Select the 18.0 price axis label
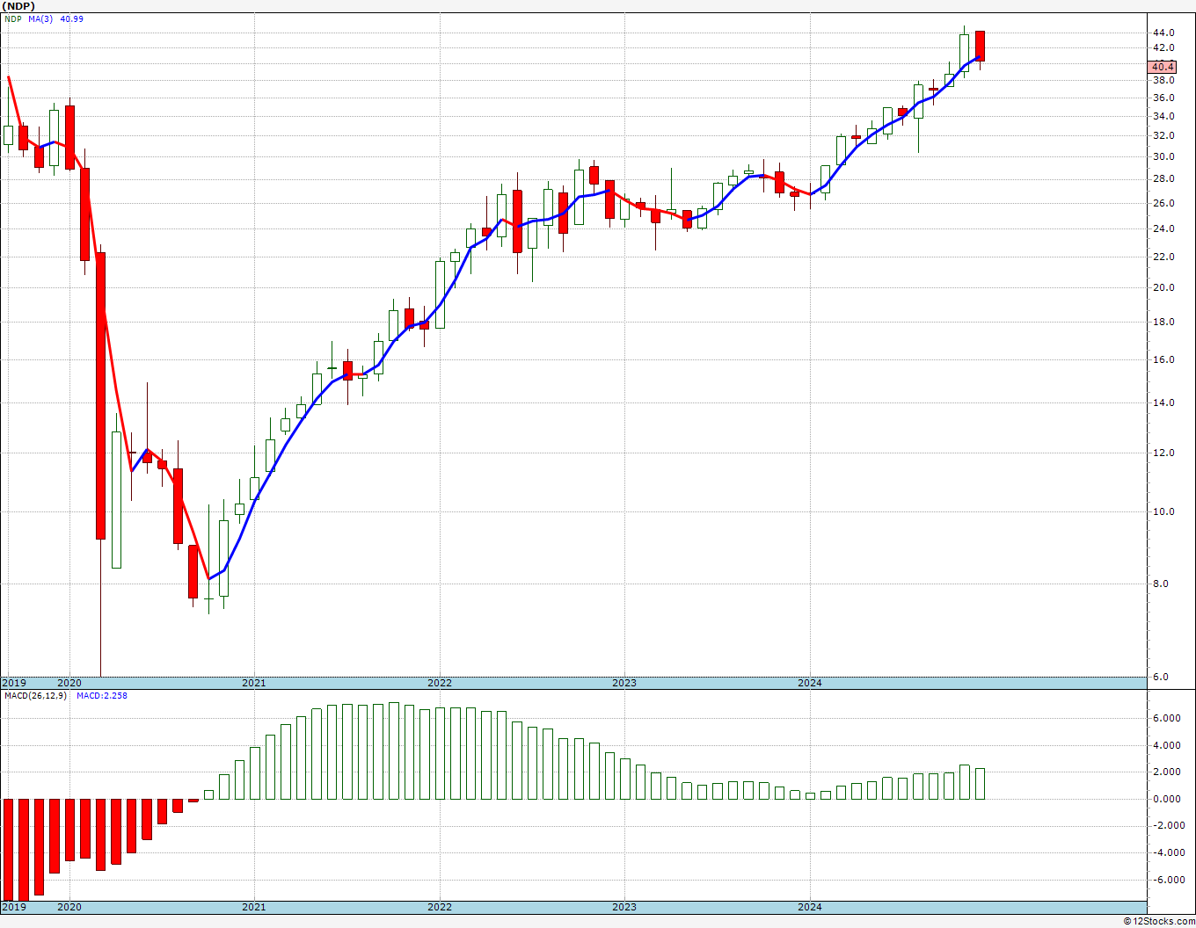Viewport: 1196px width, 928px height. coord(1163,322)
